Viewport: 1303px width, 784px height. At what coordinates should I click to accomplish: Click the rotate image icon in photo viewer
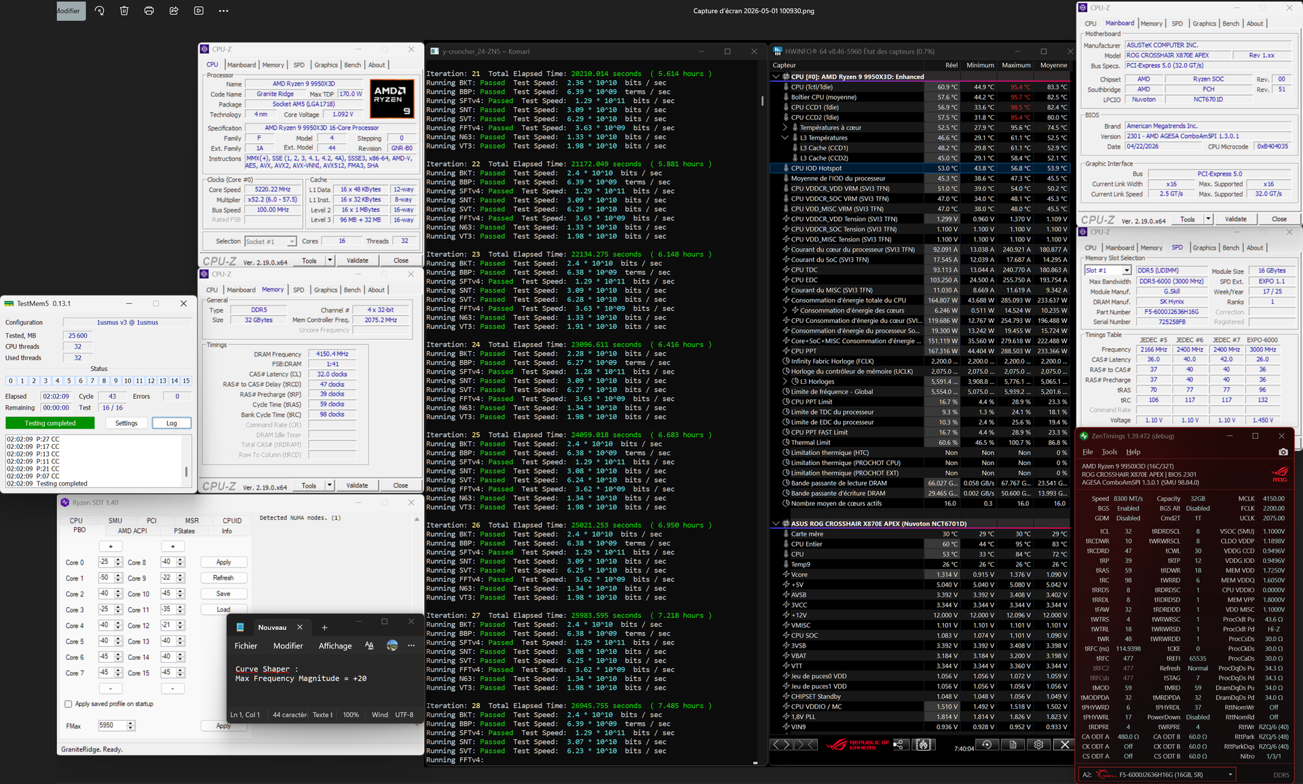pos(100,11)
